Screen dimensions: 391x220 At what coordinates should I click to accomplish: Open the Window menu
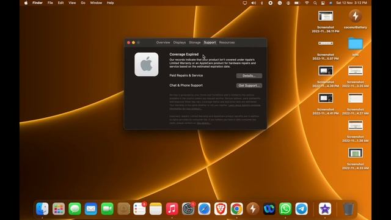point(96,3)
